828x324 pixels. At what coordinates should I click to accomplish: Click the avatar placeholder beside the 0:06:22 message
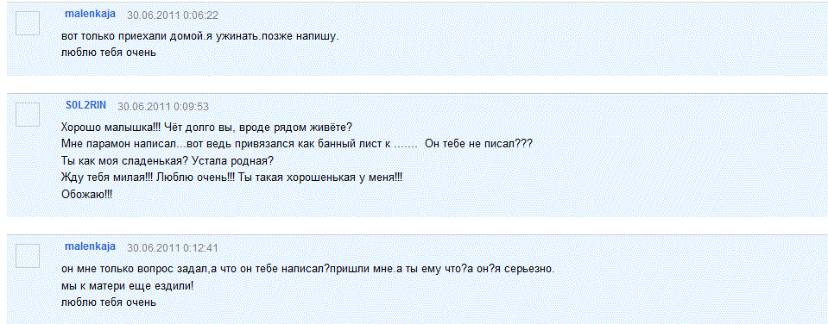click(x=28, y=23)
